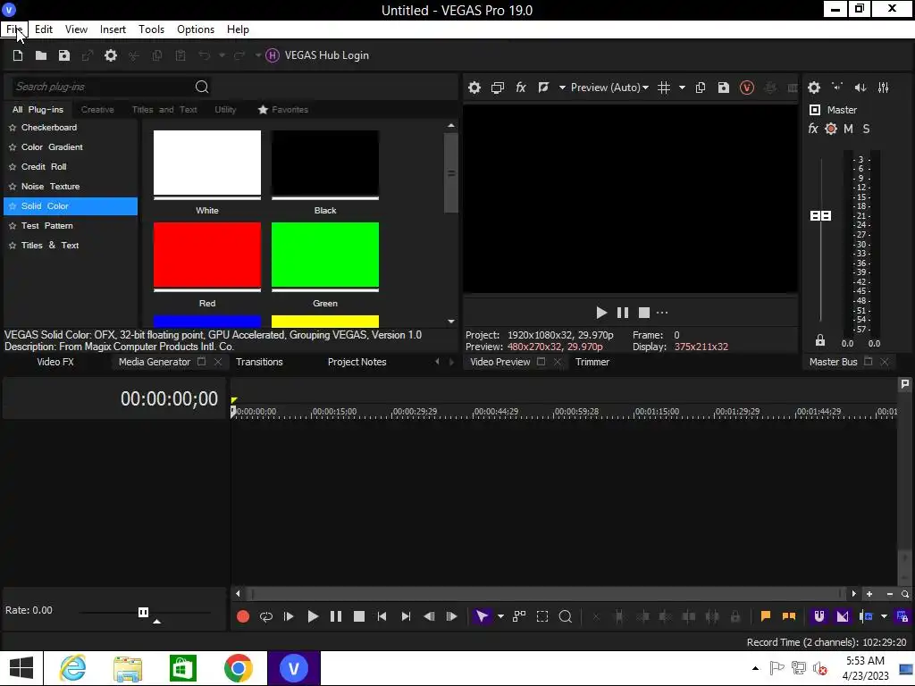Select the normal edit tool arrow
915x686 pixels.
click(x=482, y=616)
